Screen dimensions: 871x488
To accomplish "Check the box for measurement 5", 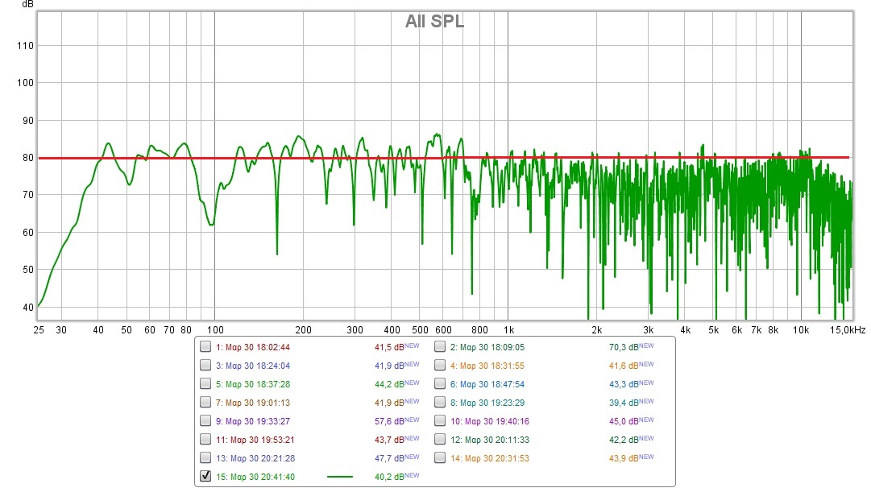I will point(205,384).
